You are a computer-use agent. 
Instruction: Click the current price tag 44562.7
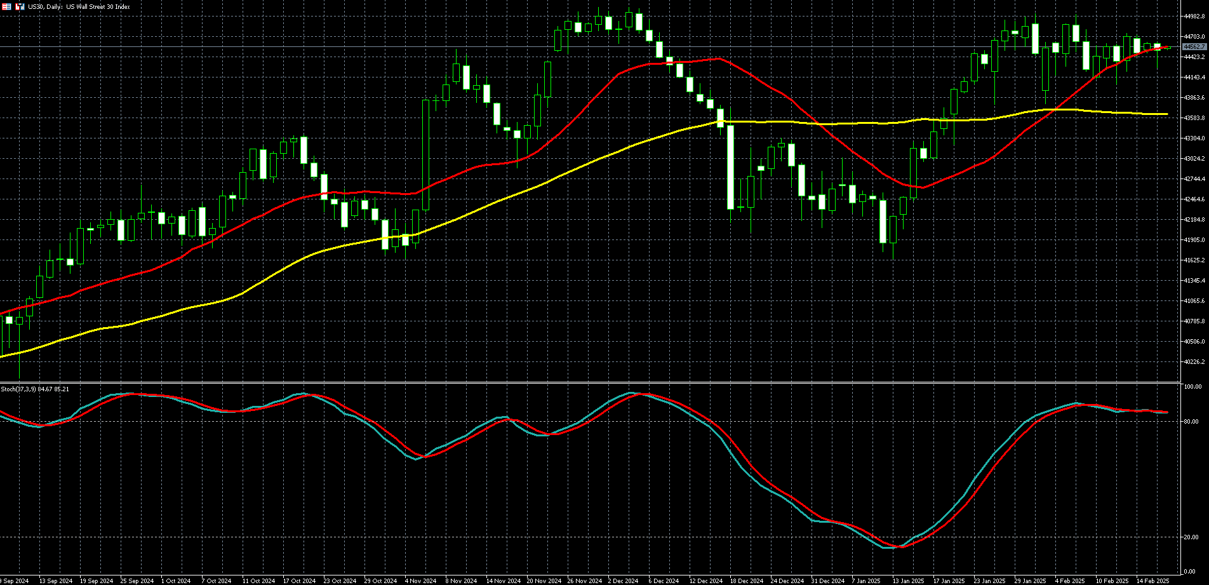click(x=1194, y=47)
